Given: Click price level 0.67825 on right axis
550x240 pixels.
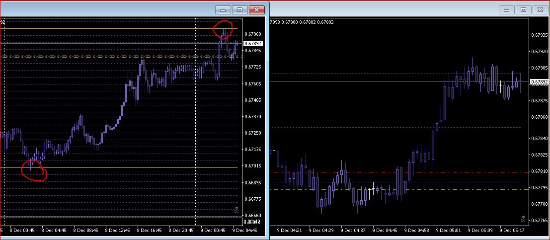Looking at the screenshot, I should pos(540,155).
